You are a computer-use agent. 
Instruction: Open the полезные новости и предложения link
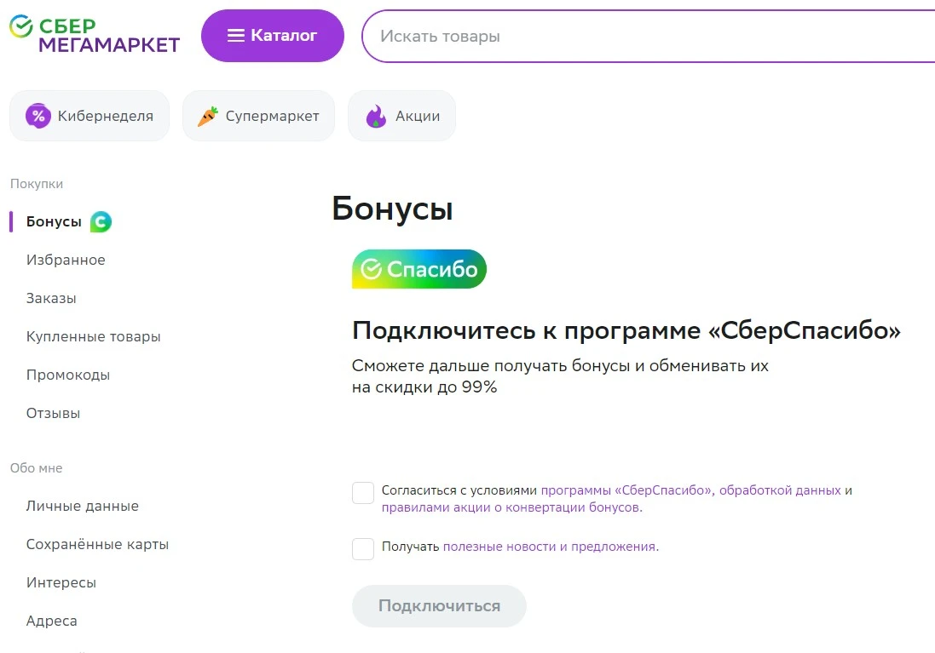click(551, 547)
